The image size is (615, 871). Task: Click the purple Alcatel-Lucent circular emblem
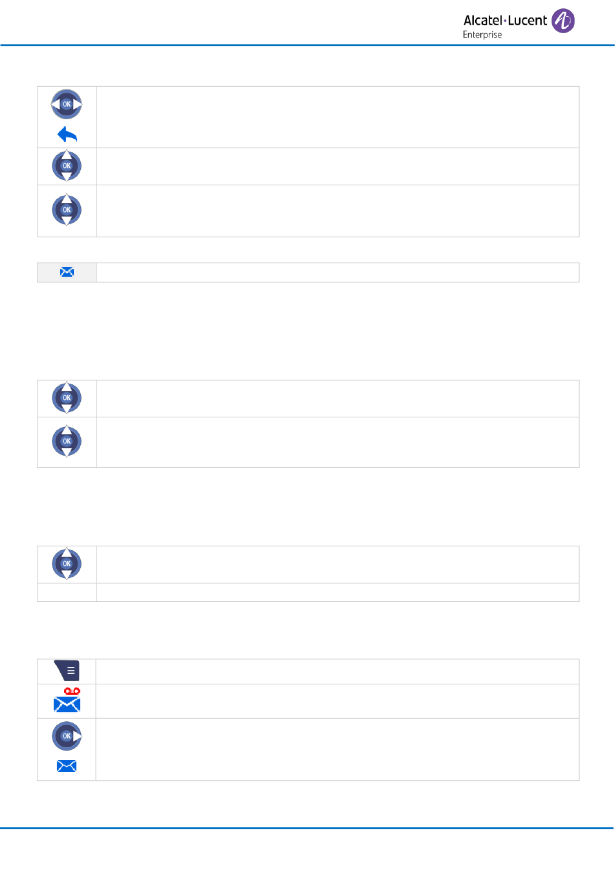tap(563, 21)
